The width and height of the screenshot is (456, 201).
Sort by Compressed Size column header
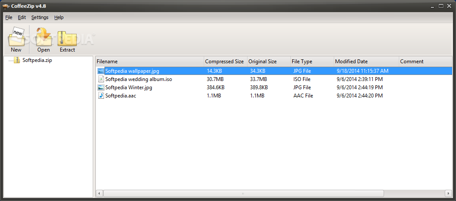click(x=225, y=62)
